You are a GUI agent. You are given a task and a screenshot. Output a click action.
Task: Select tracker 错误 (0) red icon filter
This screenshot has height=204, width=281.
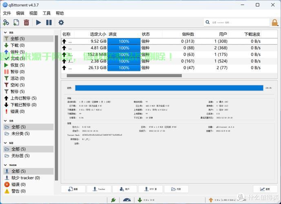pyautogui.click(x=28, y=184)
